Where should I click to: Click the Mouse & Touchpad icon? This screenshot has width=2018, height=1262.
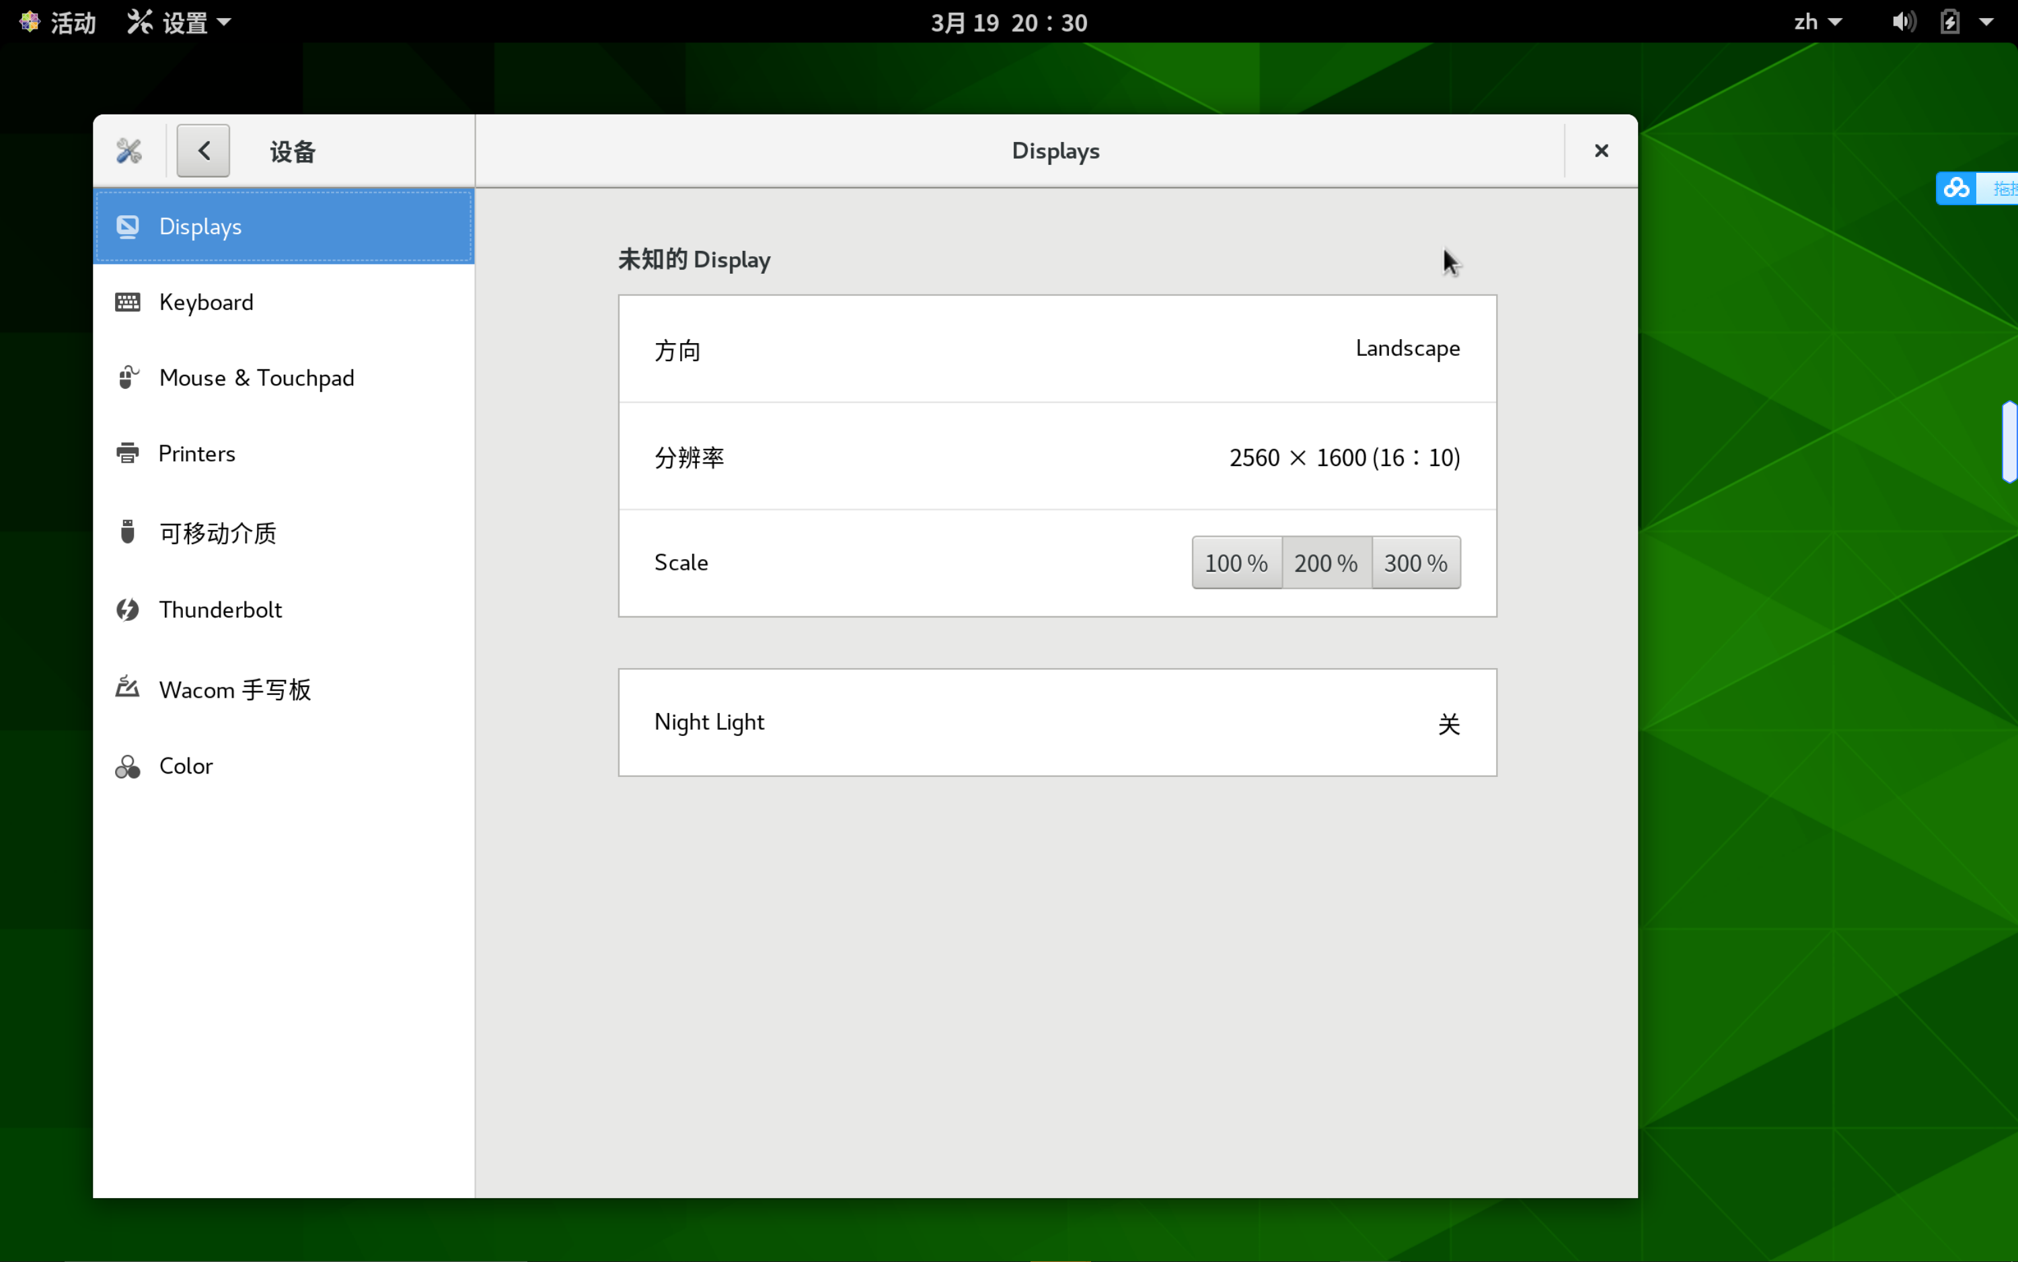(128, 377)
